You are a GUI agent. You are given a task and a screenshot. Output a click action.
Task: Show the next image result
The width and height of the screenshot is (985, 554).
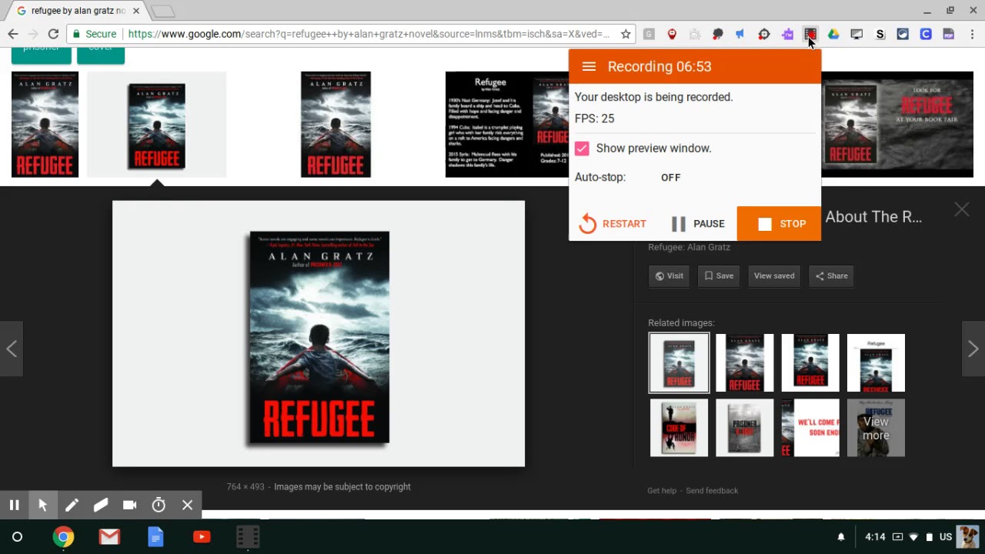coord(973,349)
